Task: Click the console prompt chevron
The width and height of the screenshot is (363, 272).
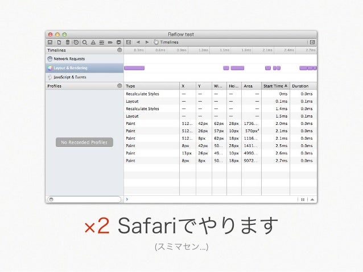Action: (x=127, y=199)
